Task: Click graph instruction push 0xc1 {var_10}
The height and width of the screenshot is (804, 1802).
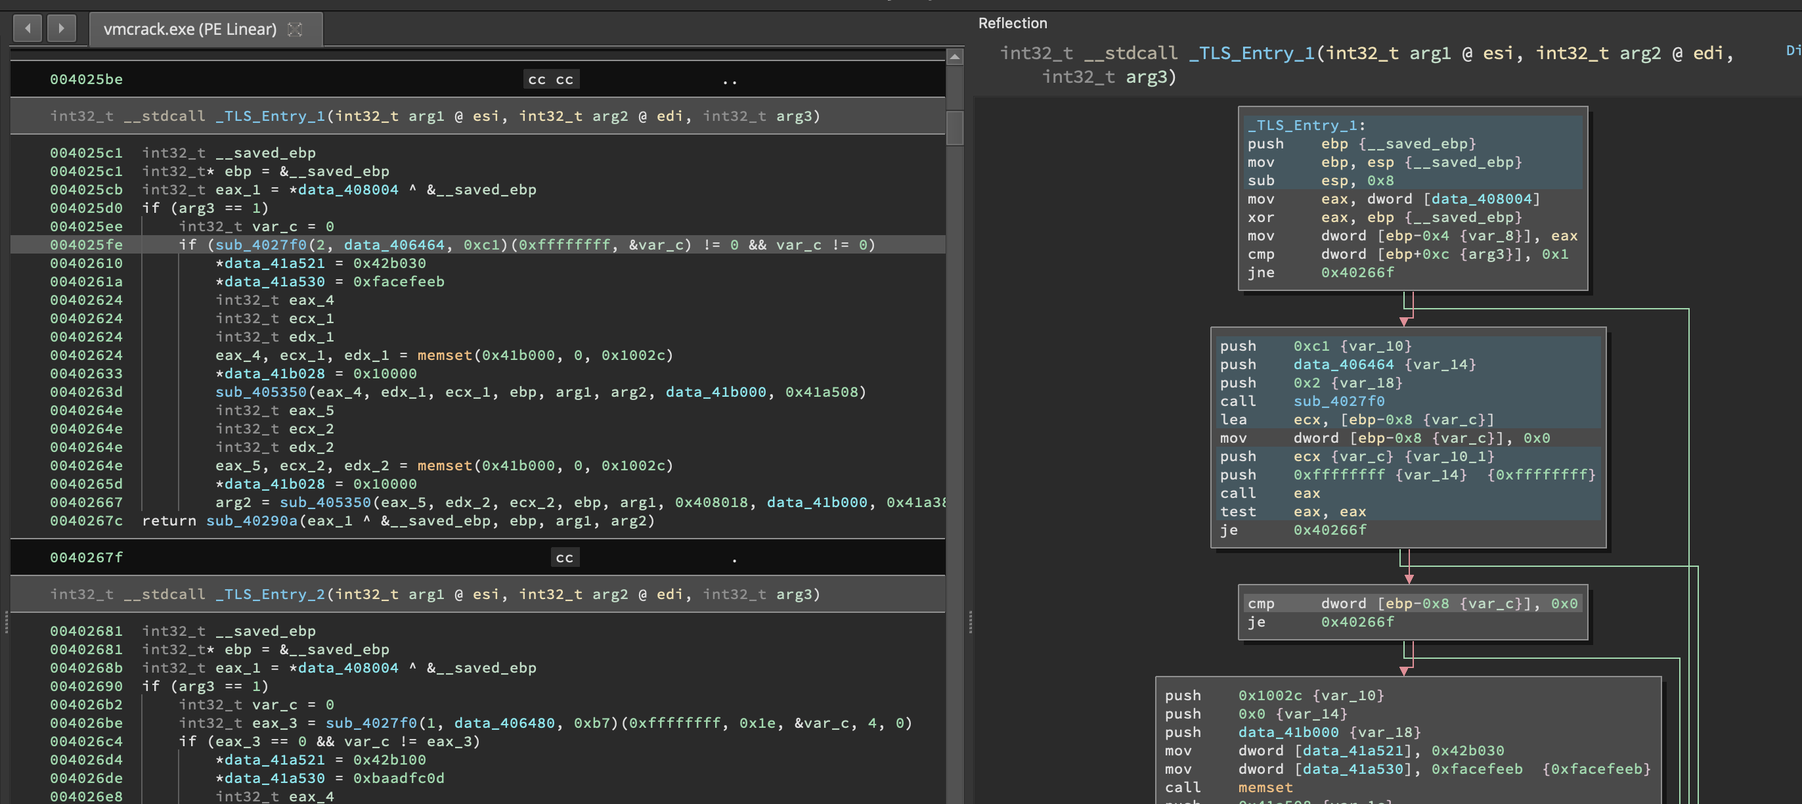Action: 1316,346
